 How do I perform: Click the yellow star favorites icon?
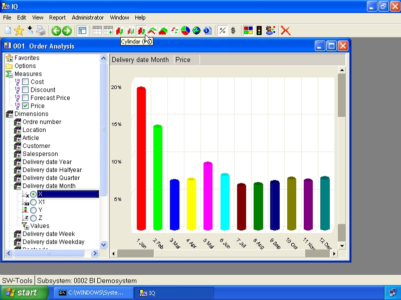tap(19, 31)
